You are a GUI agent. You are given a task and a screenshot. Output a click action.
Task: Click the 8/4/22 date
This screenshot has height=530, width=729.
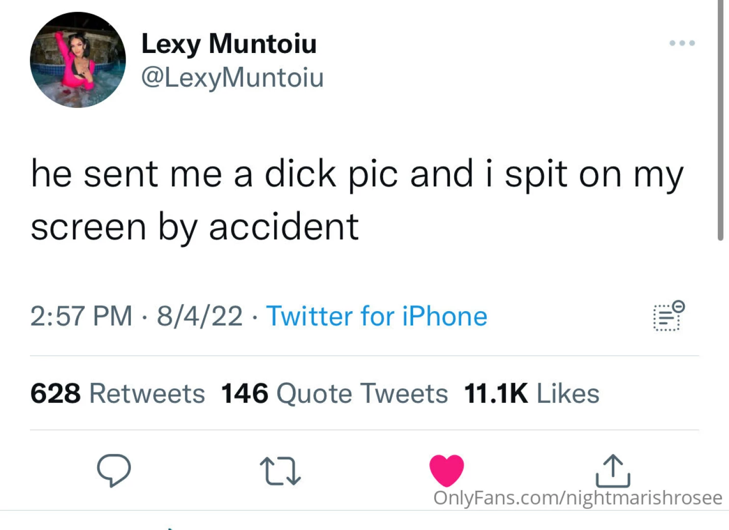[200, 316]
